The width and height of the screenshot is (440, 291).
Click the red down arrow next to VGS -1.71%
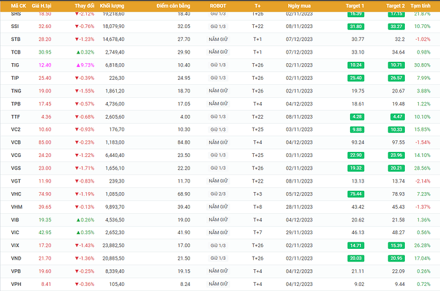pyautogui.click(x=77, y=168)
